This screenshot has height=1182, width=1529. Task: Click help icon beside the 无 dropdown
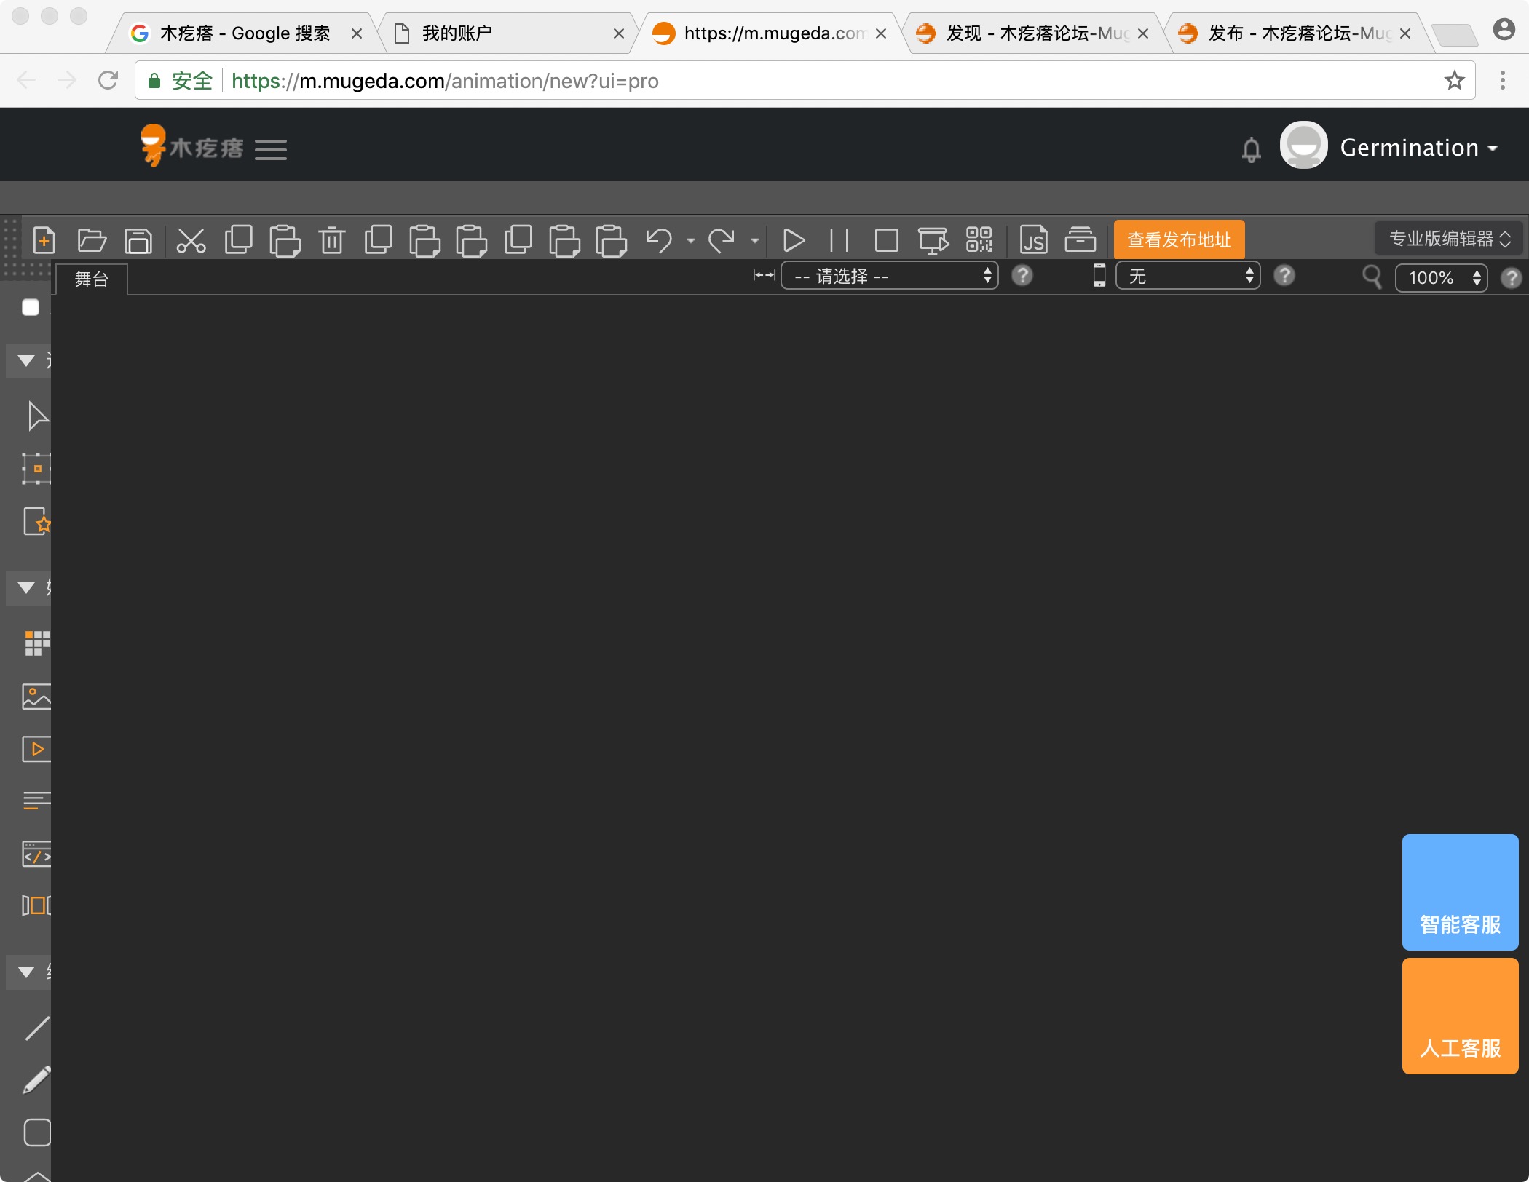pos(1284,276)
